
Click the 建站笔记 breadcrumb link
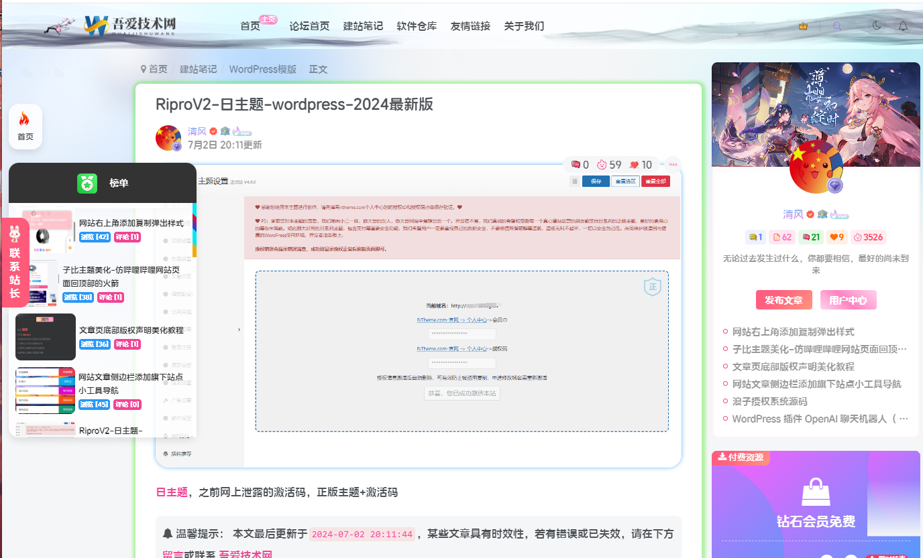[198, 69]
